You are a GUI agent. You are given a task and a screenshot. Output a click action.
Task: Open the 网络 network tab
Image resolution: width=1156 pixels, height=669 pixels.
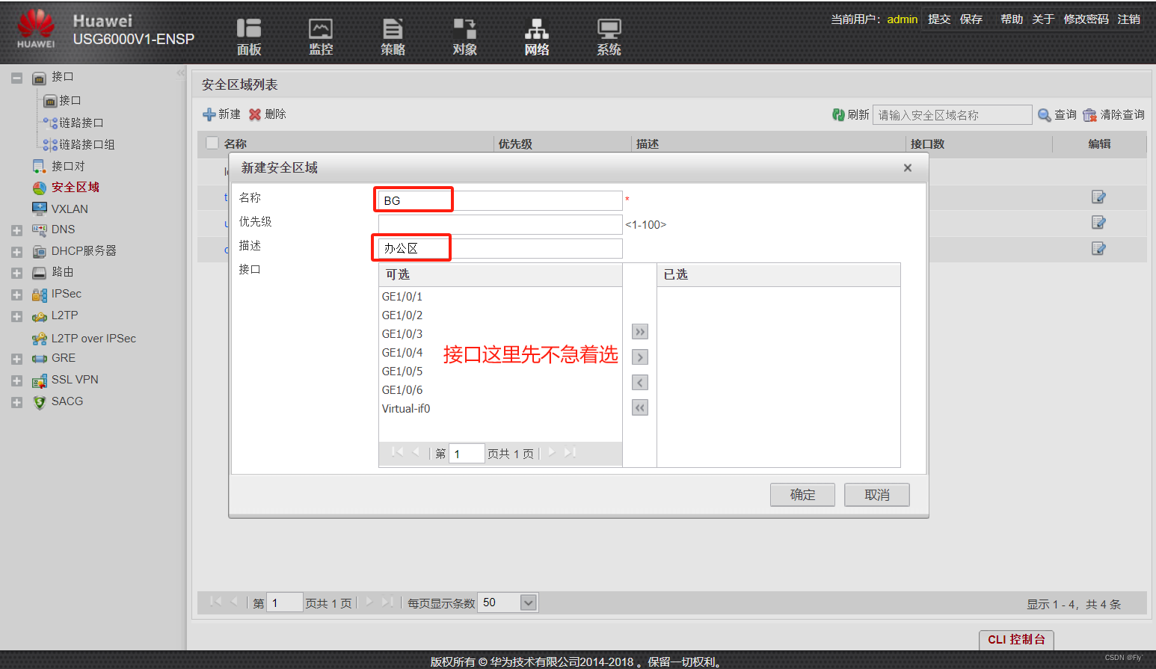(x=536, y=37)
